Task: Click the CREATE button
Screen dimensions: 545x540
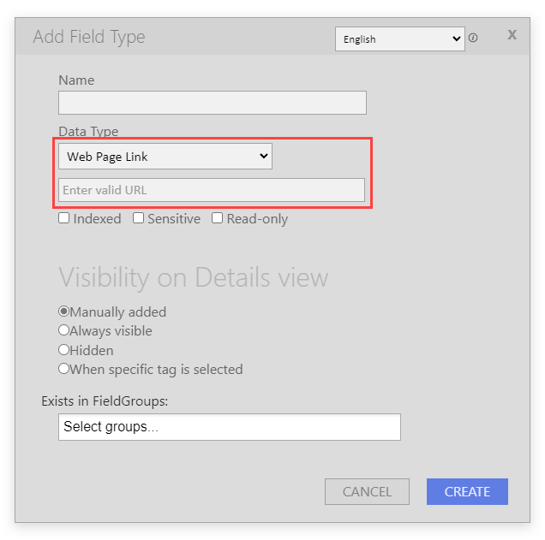Action: click(x=467, y=492)
